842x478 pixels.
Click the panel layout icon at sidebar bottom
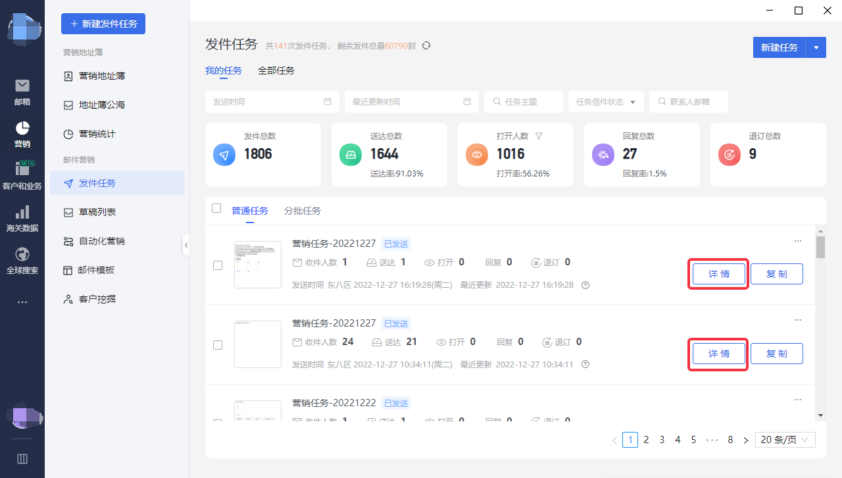(x=22, y=459)
